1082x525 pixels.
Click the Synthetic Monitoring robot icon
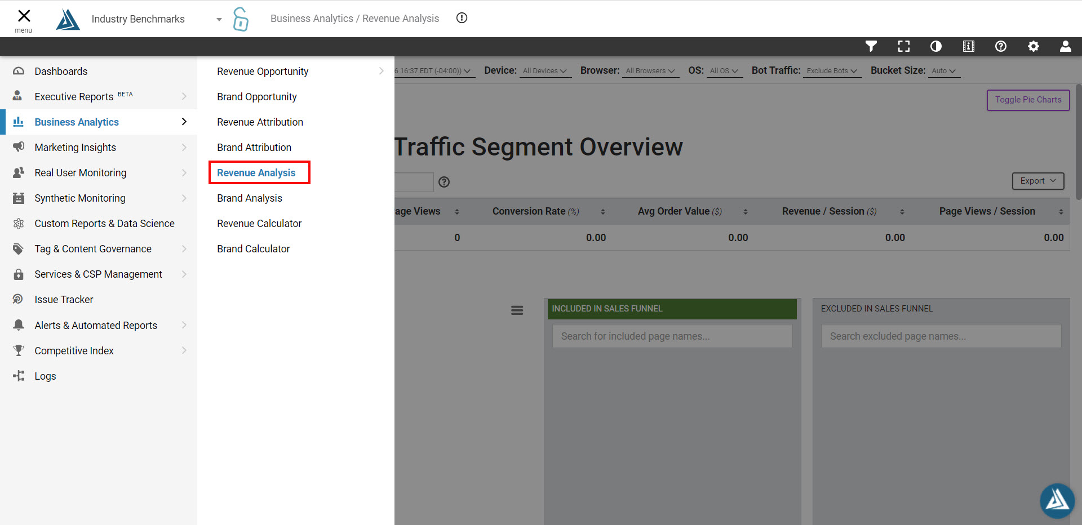[19, 198]
